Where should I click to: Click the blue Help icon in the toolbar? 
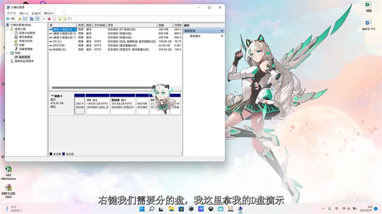tap(32, 19)
